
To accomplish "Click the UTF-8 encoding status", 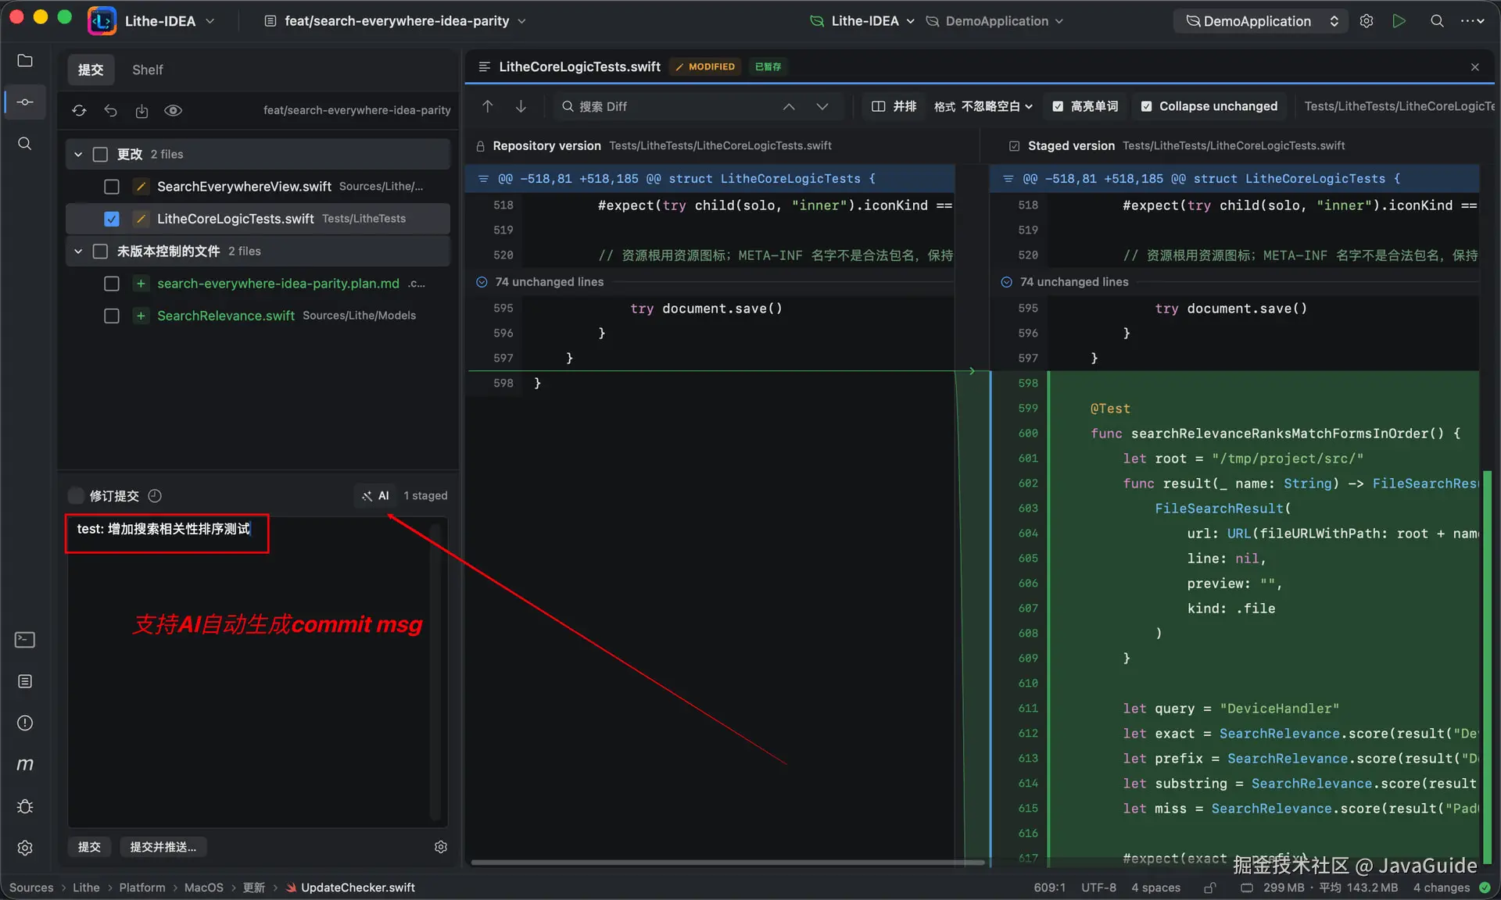I will [x=1098, y=887].
